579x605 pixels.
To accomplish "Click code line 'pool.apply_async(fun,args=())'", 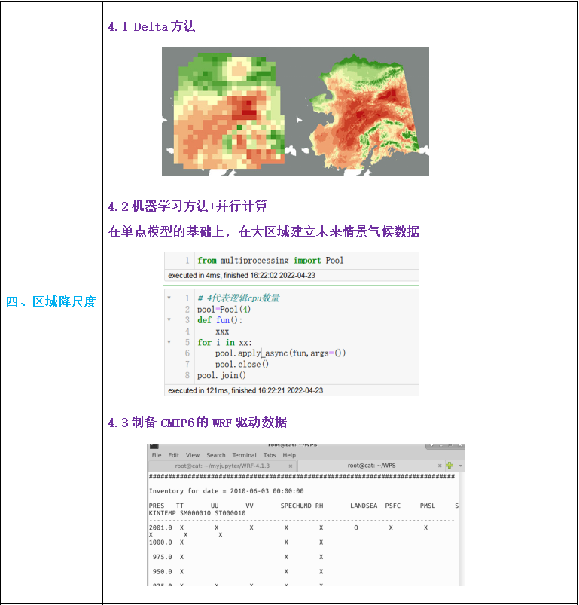I will (280, 353).
